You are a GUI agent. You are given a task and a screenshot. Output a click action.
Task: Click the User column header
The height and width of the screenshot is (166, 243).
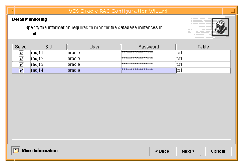(x=94, y=47)
